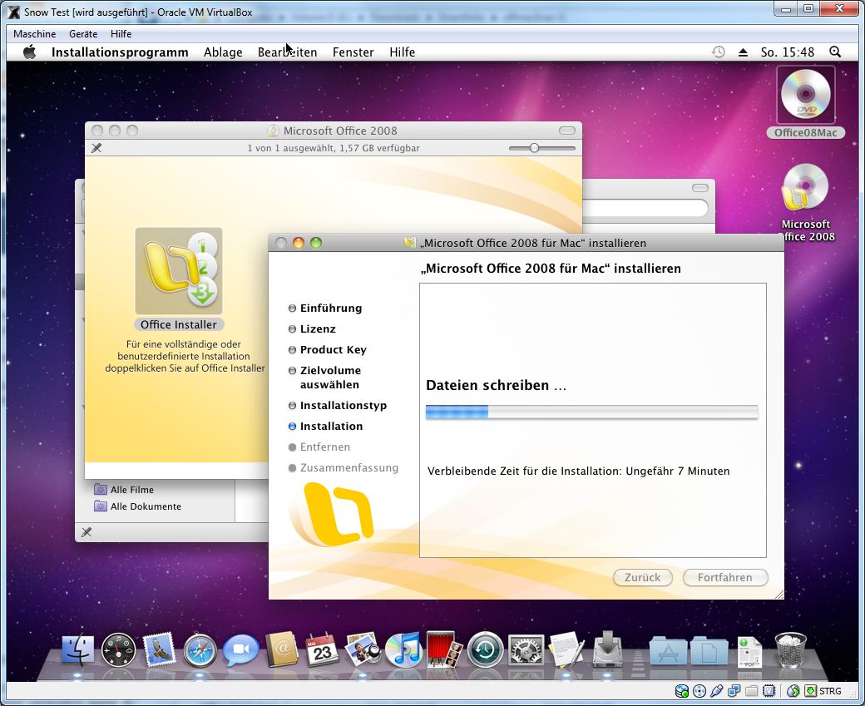
Task: Click the VirtualBox USB devices status icon
Action: coord(717,690)
